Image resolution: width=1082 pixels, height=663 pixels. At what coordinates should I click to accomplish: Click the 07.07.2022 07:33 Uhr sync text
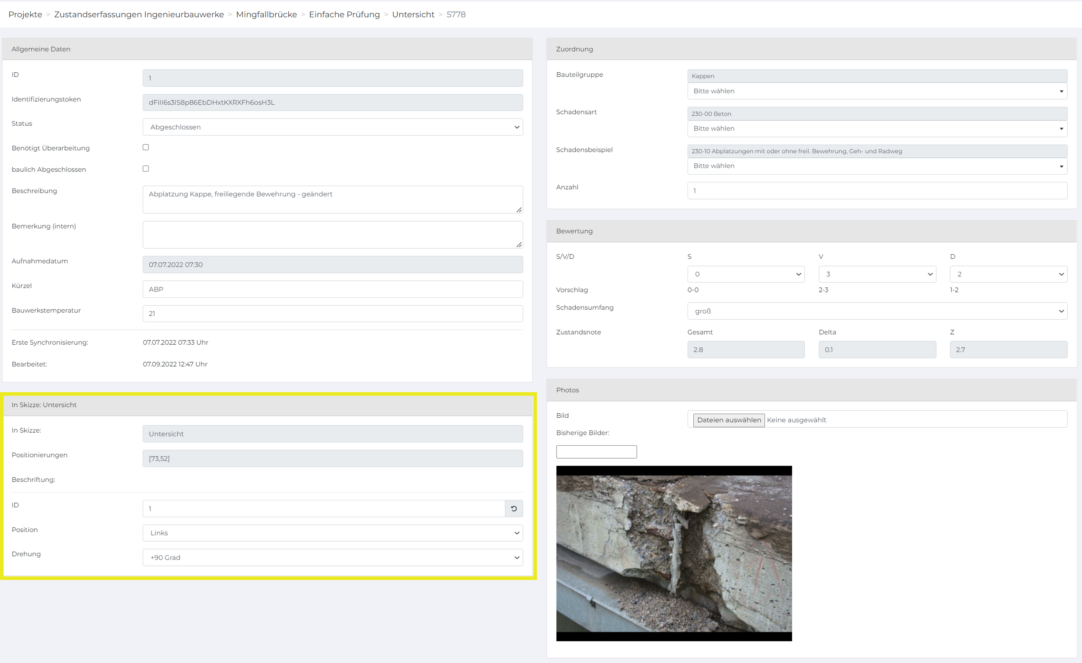coord(175,342)
